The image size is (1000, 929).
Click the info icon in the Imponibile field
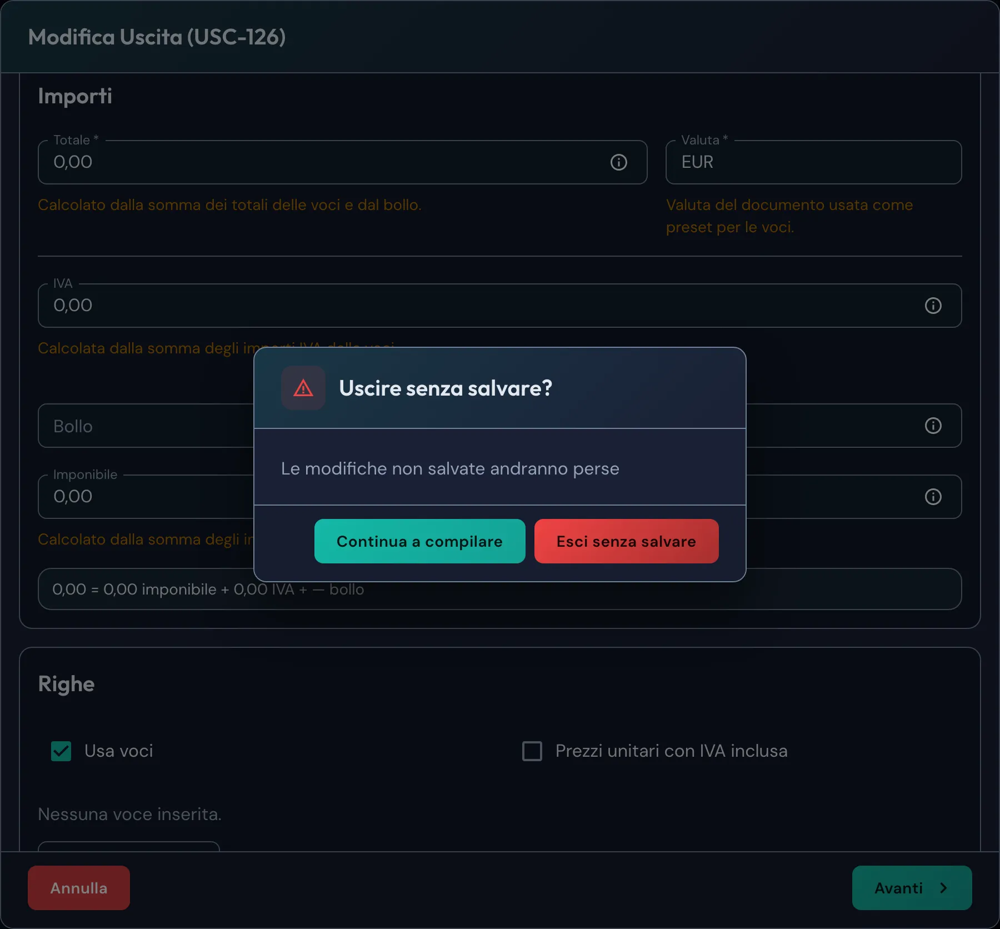(x=933, y=497)
